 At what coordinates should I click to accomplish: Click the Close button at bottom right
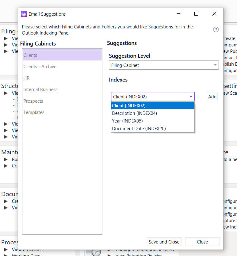[x=202, y=242]
